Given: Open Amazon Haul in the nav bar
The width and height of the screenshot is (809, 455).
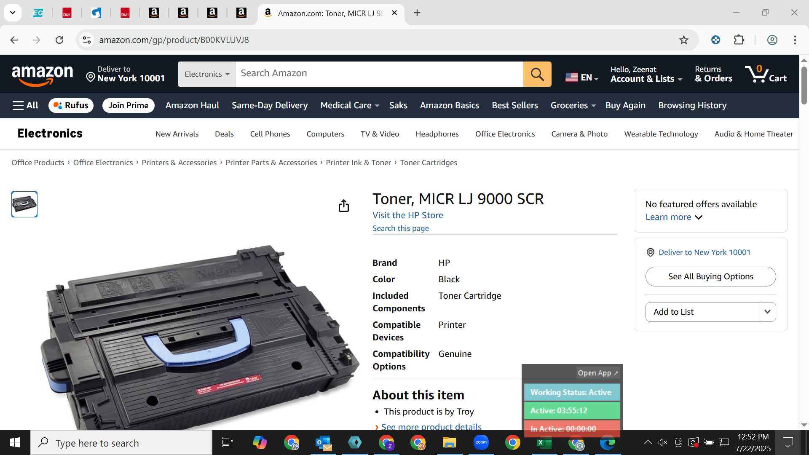Looking at the screenshot, I should pos(192,105).
